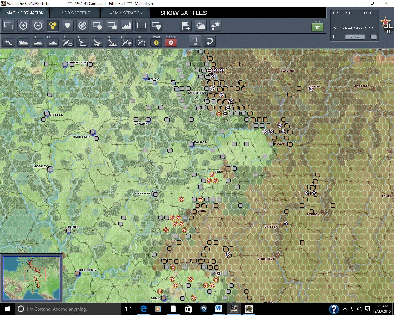Zoom out the map with minus icon
394x315 pixels.
(38, 26)
